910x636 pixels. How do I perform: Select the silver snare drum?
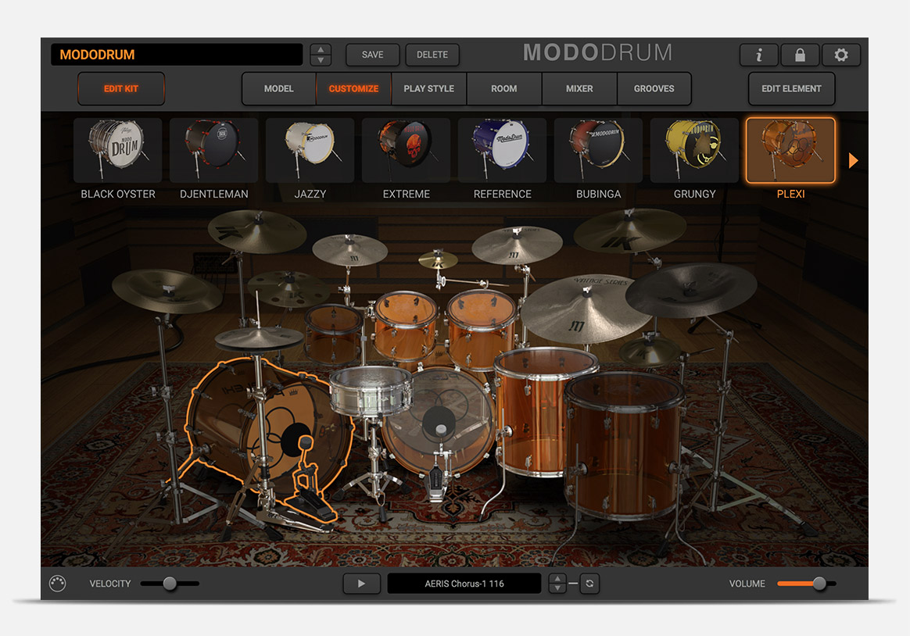(371, 391)
